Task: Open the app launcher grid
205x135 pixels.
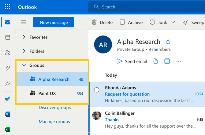Action: [7, 7]
